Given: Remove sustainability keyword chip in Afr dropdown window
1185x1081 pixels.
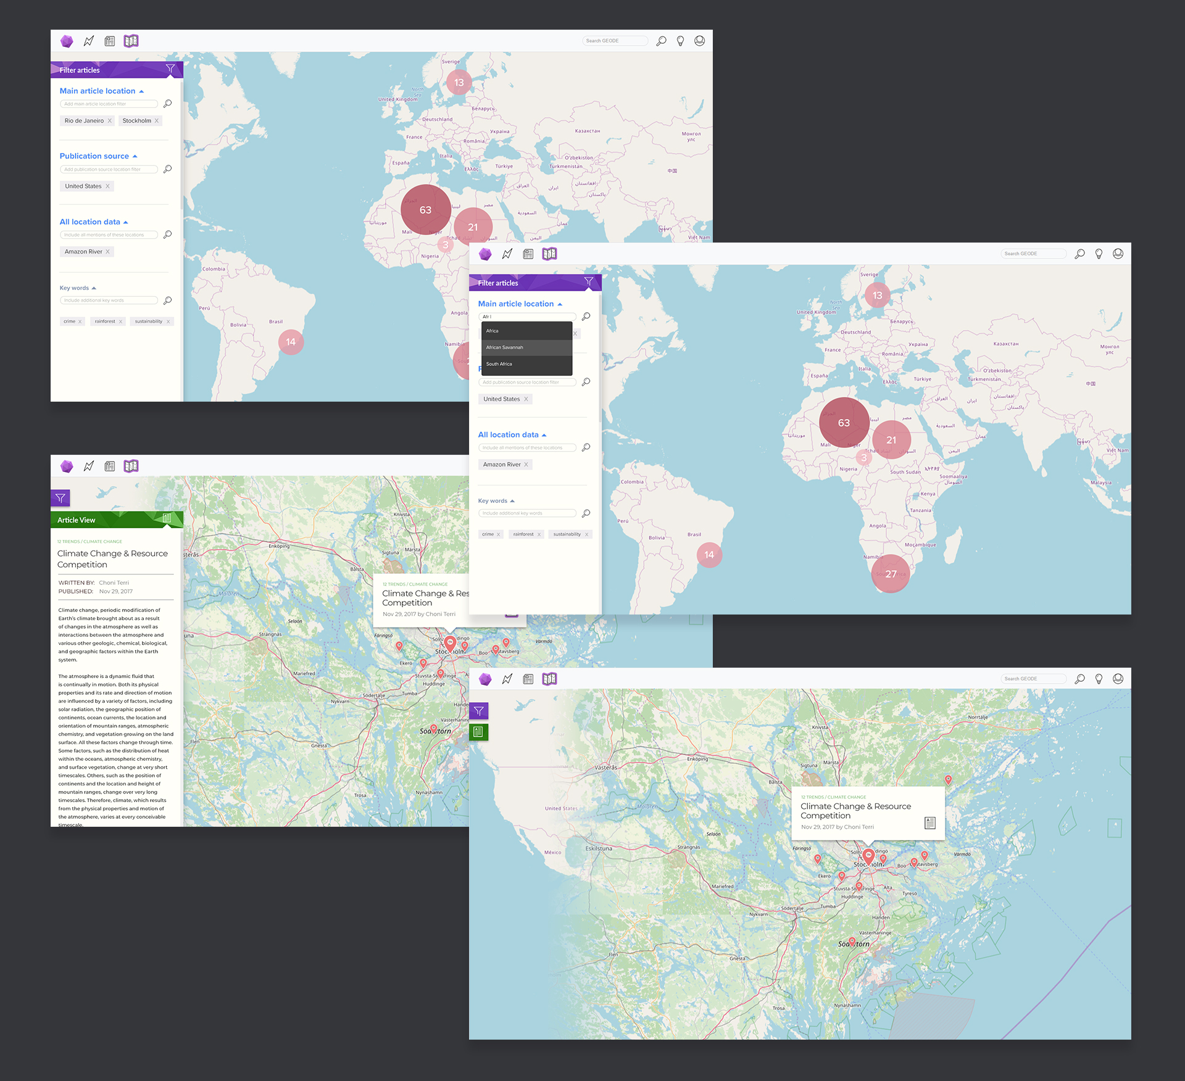Looking at the screenshot, I should [587, 534].
